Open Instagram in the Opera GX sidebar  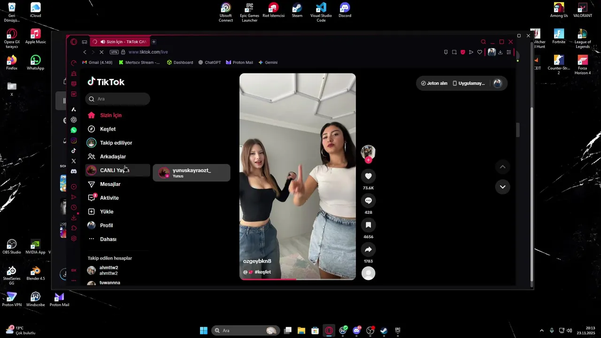74,140
